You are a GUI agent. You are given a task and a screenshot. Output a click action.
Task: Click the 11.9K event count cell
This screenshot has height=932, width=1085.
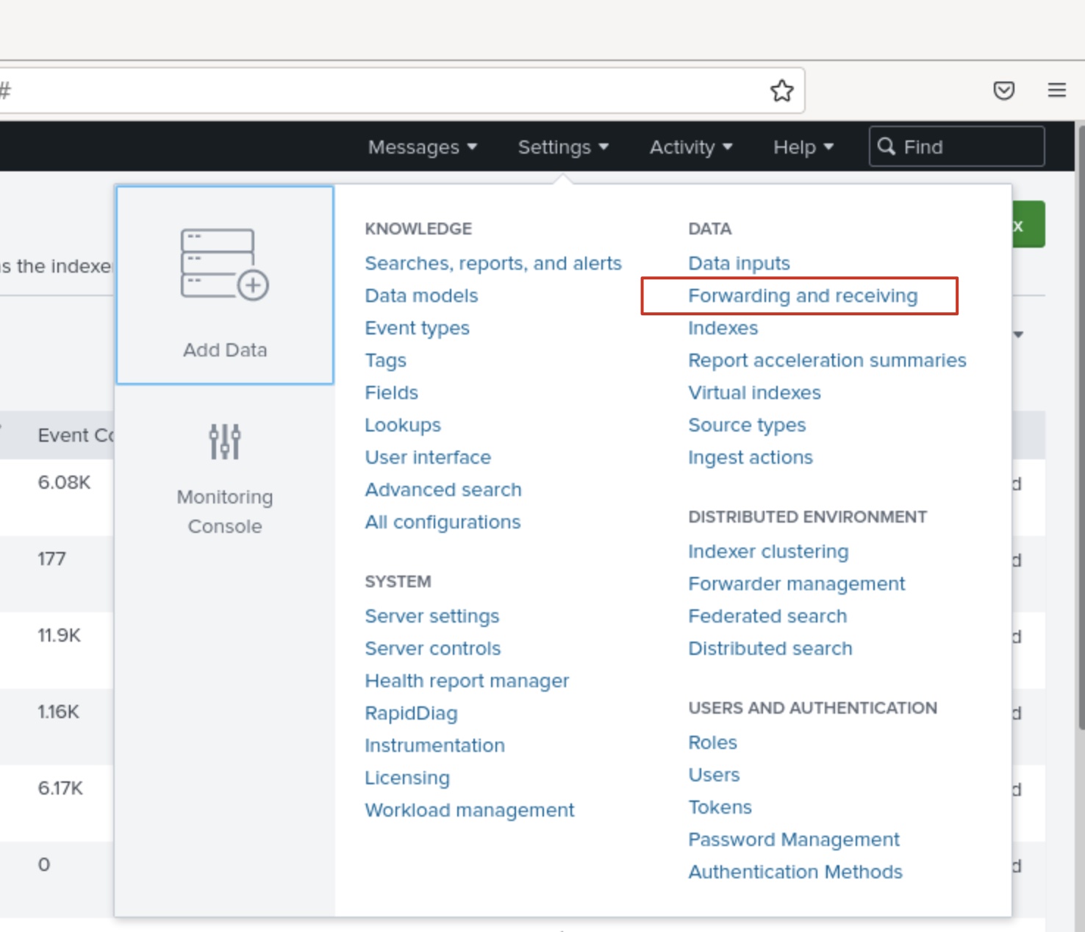59,635
